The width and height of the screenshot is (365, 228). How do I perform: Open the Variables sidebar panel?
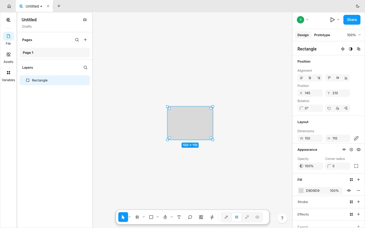point(9,75)
